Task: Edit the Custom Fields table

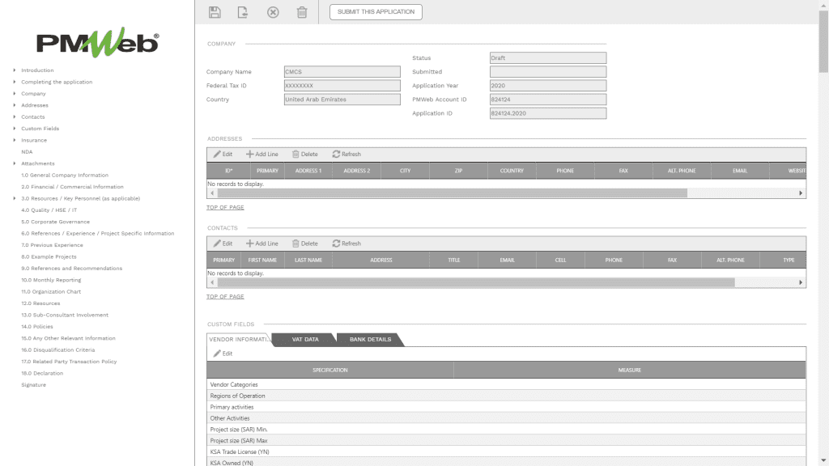Action: [223, 354]
